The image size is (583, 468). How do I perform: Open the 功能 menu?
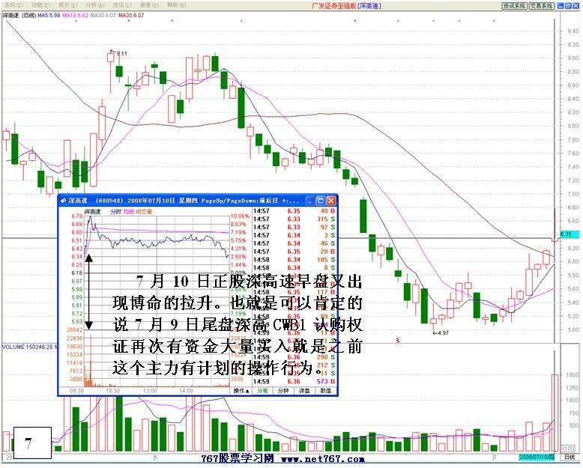[40, 4]
